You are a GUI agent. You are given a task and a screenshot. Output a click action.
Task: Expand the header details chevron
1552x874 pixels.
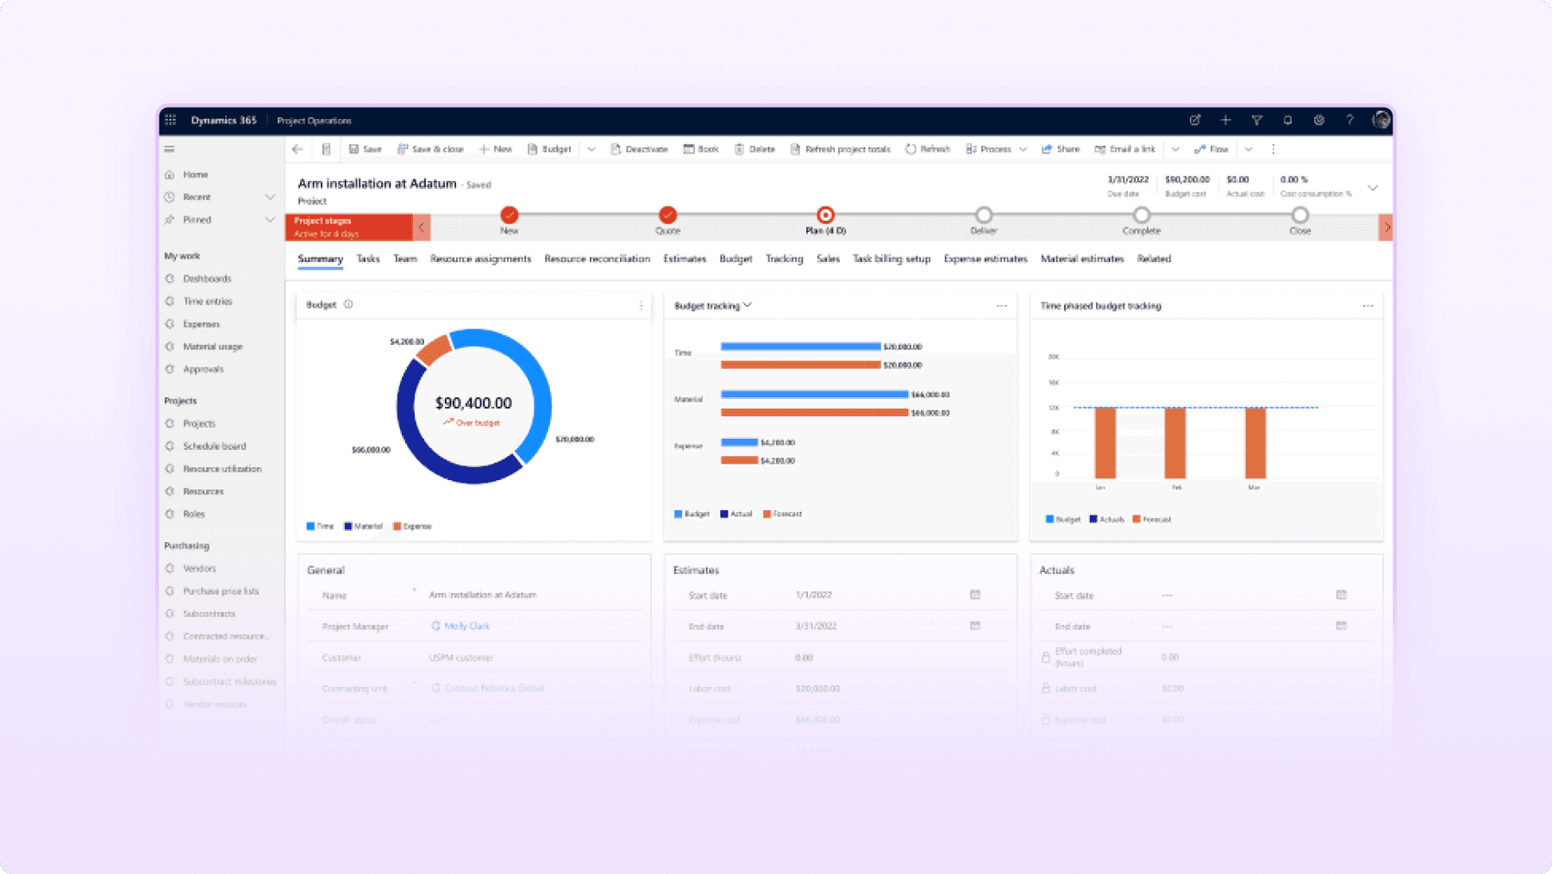[1373, 188]
